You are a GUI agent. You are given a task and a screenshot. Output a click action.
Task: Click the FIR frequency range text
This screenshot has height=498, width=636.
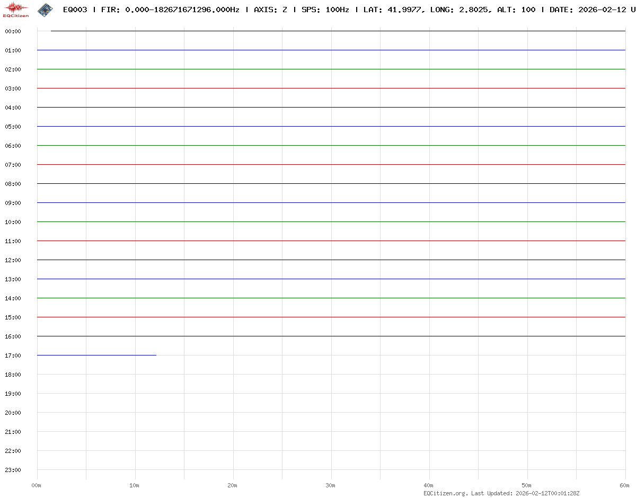tap(170, 10)
